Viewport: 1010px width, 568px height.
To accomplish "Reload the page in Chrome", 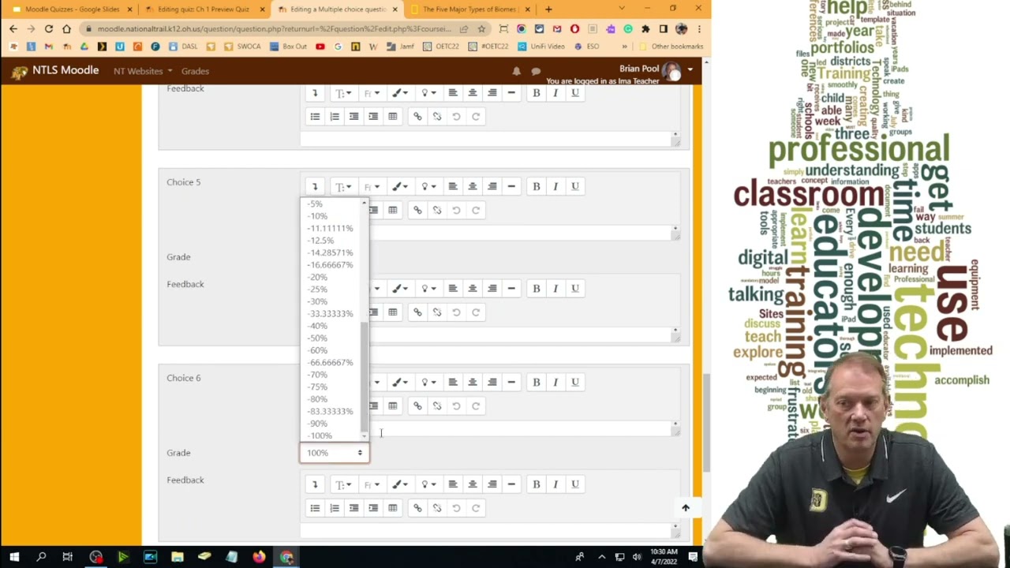I will click(x=48, y=29).
